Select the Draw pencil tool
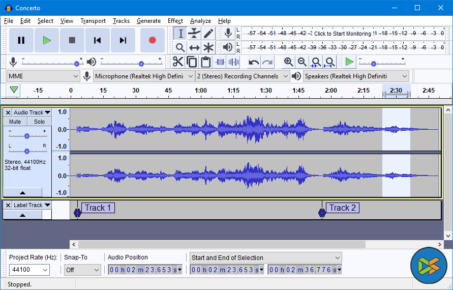Image resolution: width=453 pixels, height=290 pixels. click(208, 34)
